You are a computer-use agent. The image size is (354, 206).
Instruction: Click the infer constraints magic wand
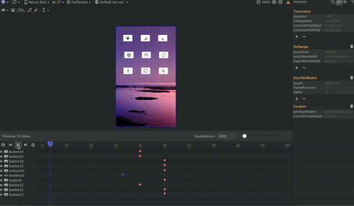(x=36, y=10)
